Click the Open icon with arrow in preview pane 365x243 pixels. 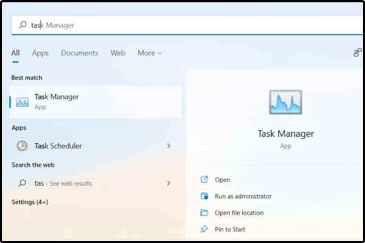pos(204,180)
